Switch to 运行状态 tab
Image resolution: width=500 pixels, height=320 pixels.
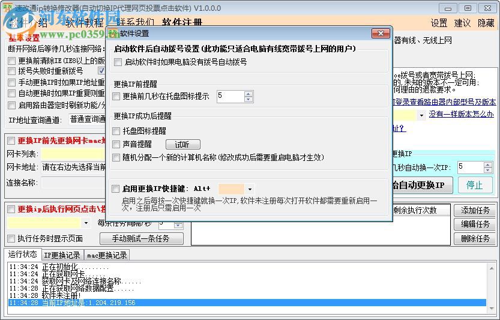pos(22,255)
